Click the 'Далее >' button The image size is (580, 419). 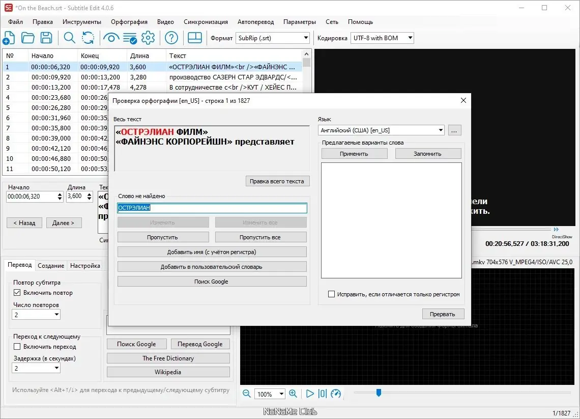(x=64, y=223)
